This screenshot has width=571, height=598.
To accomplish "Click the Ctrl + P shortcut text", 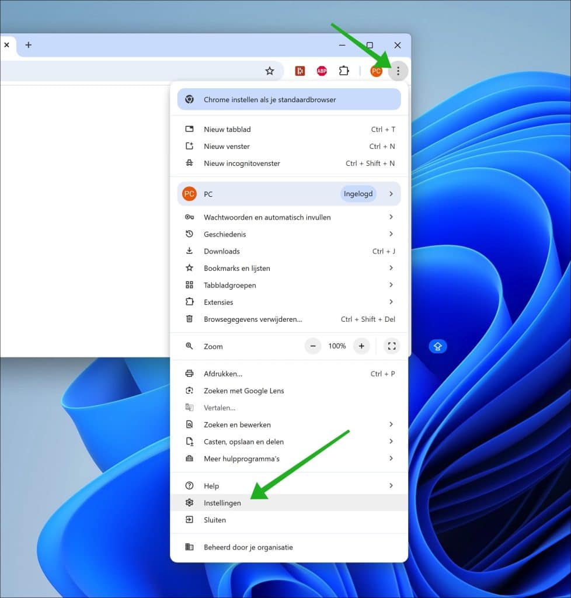I will 382,374.
